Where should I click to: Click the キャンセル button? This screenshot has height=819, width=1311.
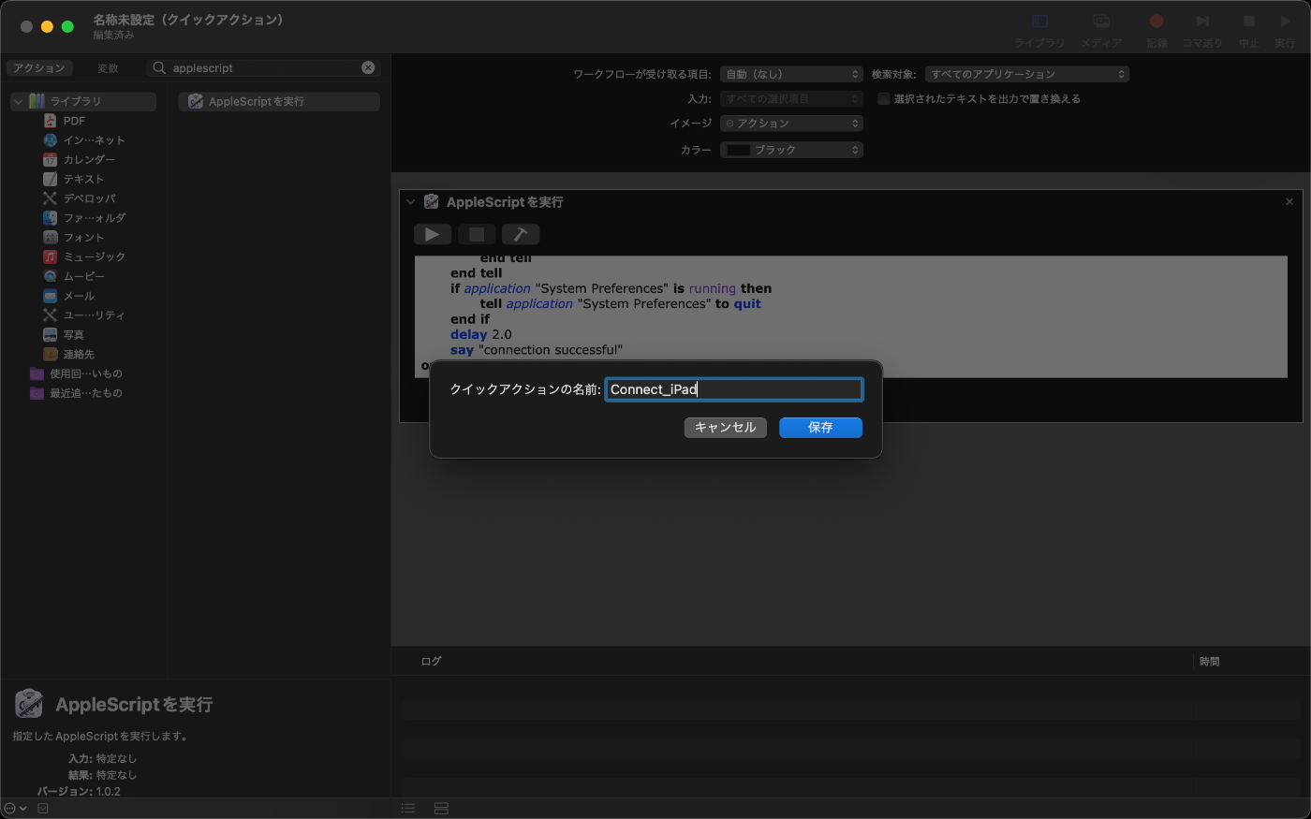(726, 427)
